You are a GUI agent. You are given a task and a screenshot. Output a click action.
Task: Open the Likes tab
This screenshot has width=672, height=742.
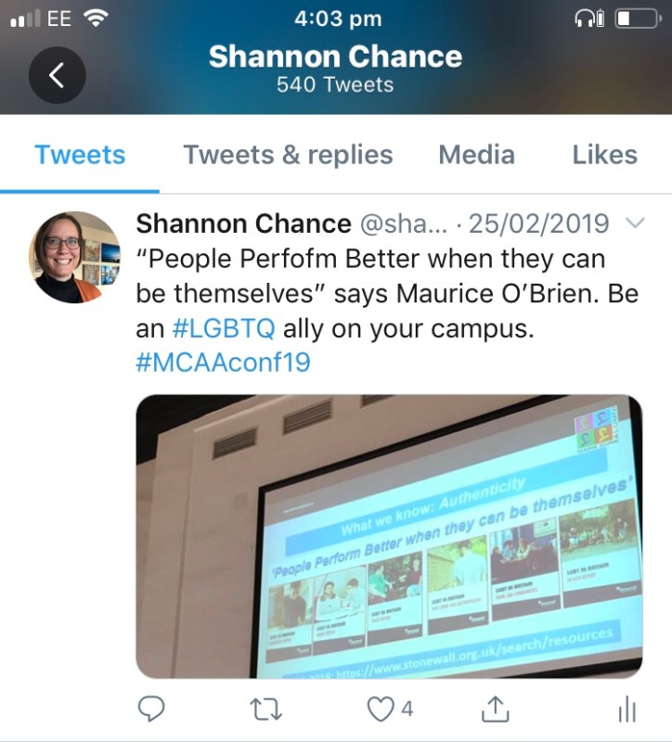[x=604, y=155]
